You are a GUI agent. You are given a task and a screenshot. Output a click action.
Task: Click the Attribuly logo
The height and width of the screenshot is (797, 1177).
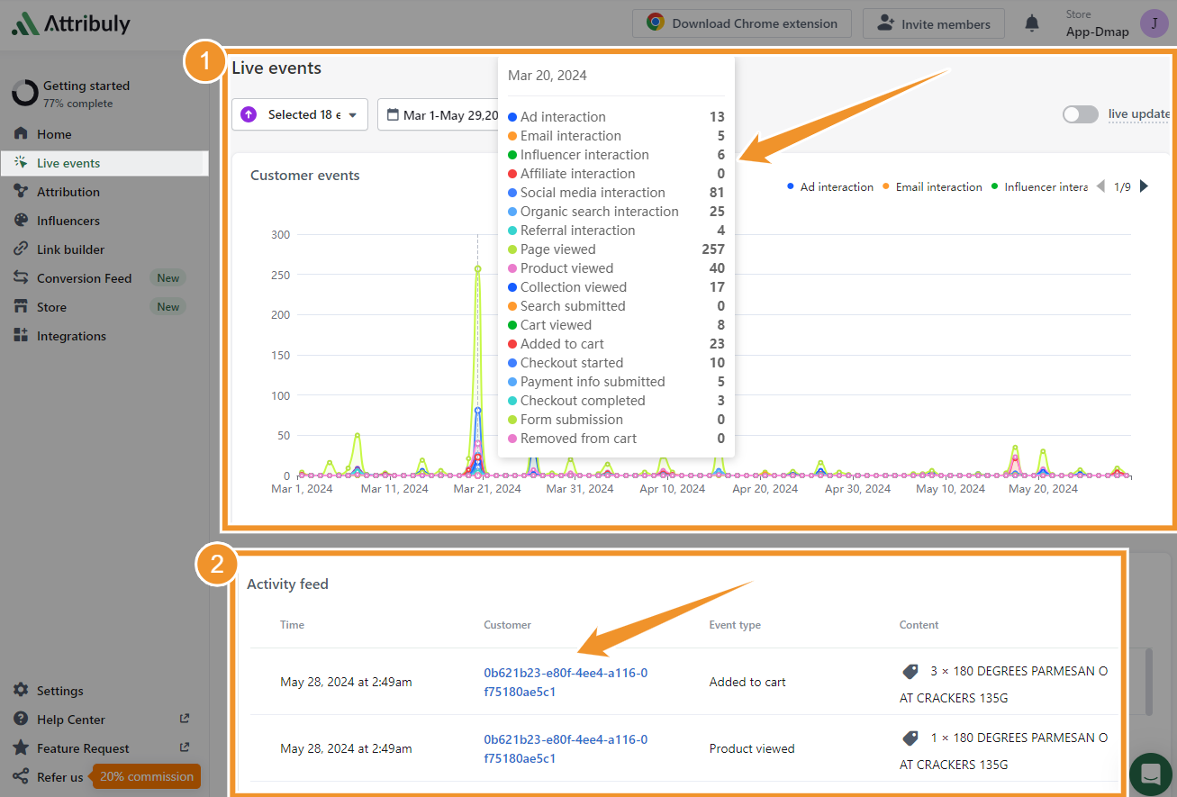(x=71, y=24)
